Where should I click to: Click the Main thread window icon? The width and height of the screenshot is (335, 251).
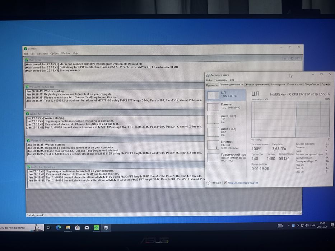coord(27,60)
